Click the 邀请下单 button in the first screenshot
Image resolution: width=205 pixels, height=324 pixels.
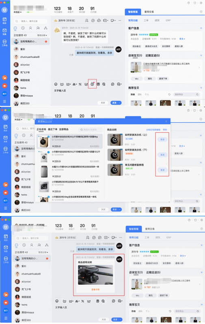coord(163,79)
